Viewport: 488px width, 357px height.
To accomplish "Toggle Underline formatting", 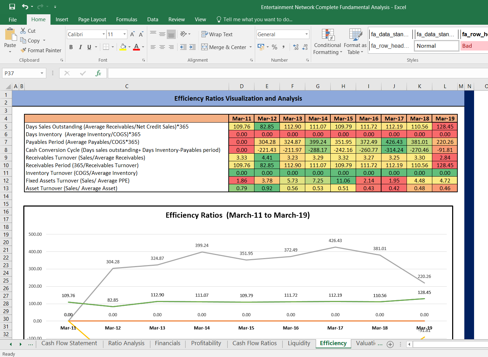I will coord(89,47).
